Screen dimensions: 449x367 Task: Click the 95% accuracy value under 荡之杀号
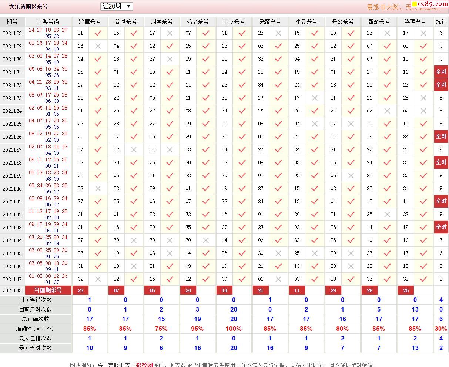click(197, 329)
